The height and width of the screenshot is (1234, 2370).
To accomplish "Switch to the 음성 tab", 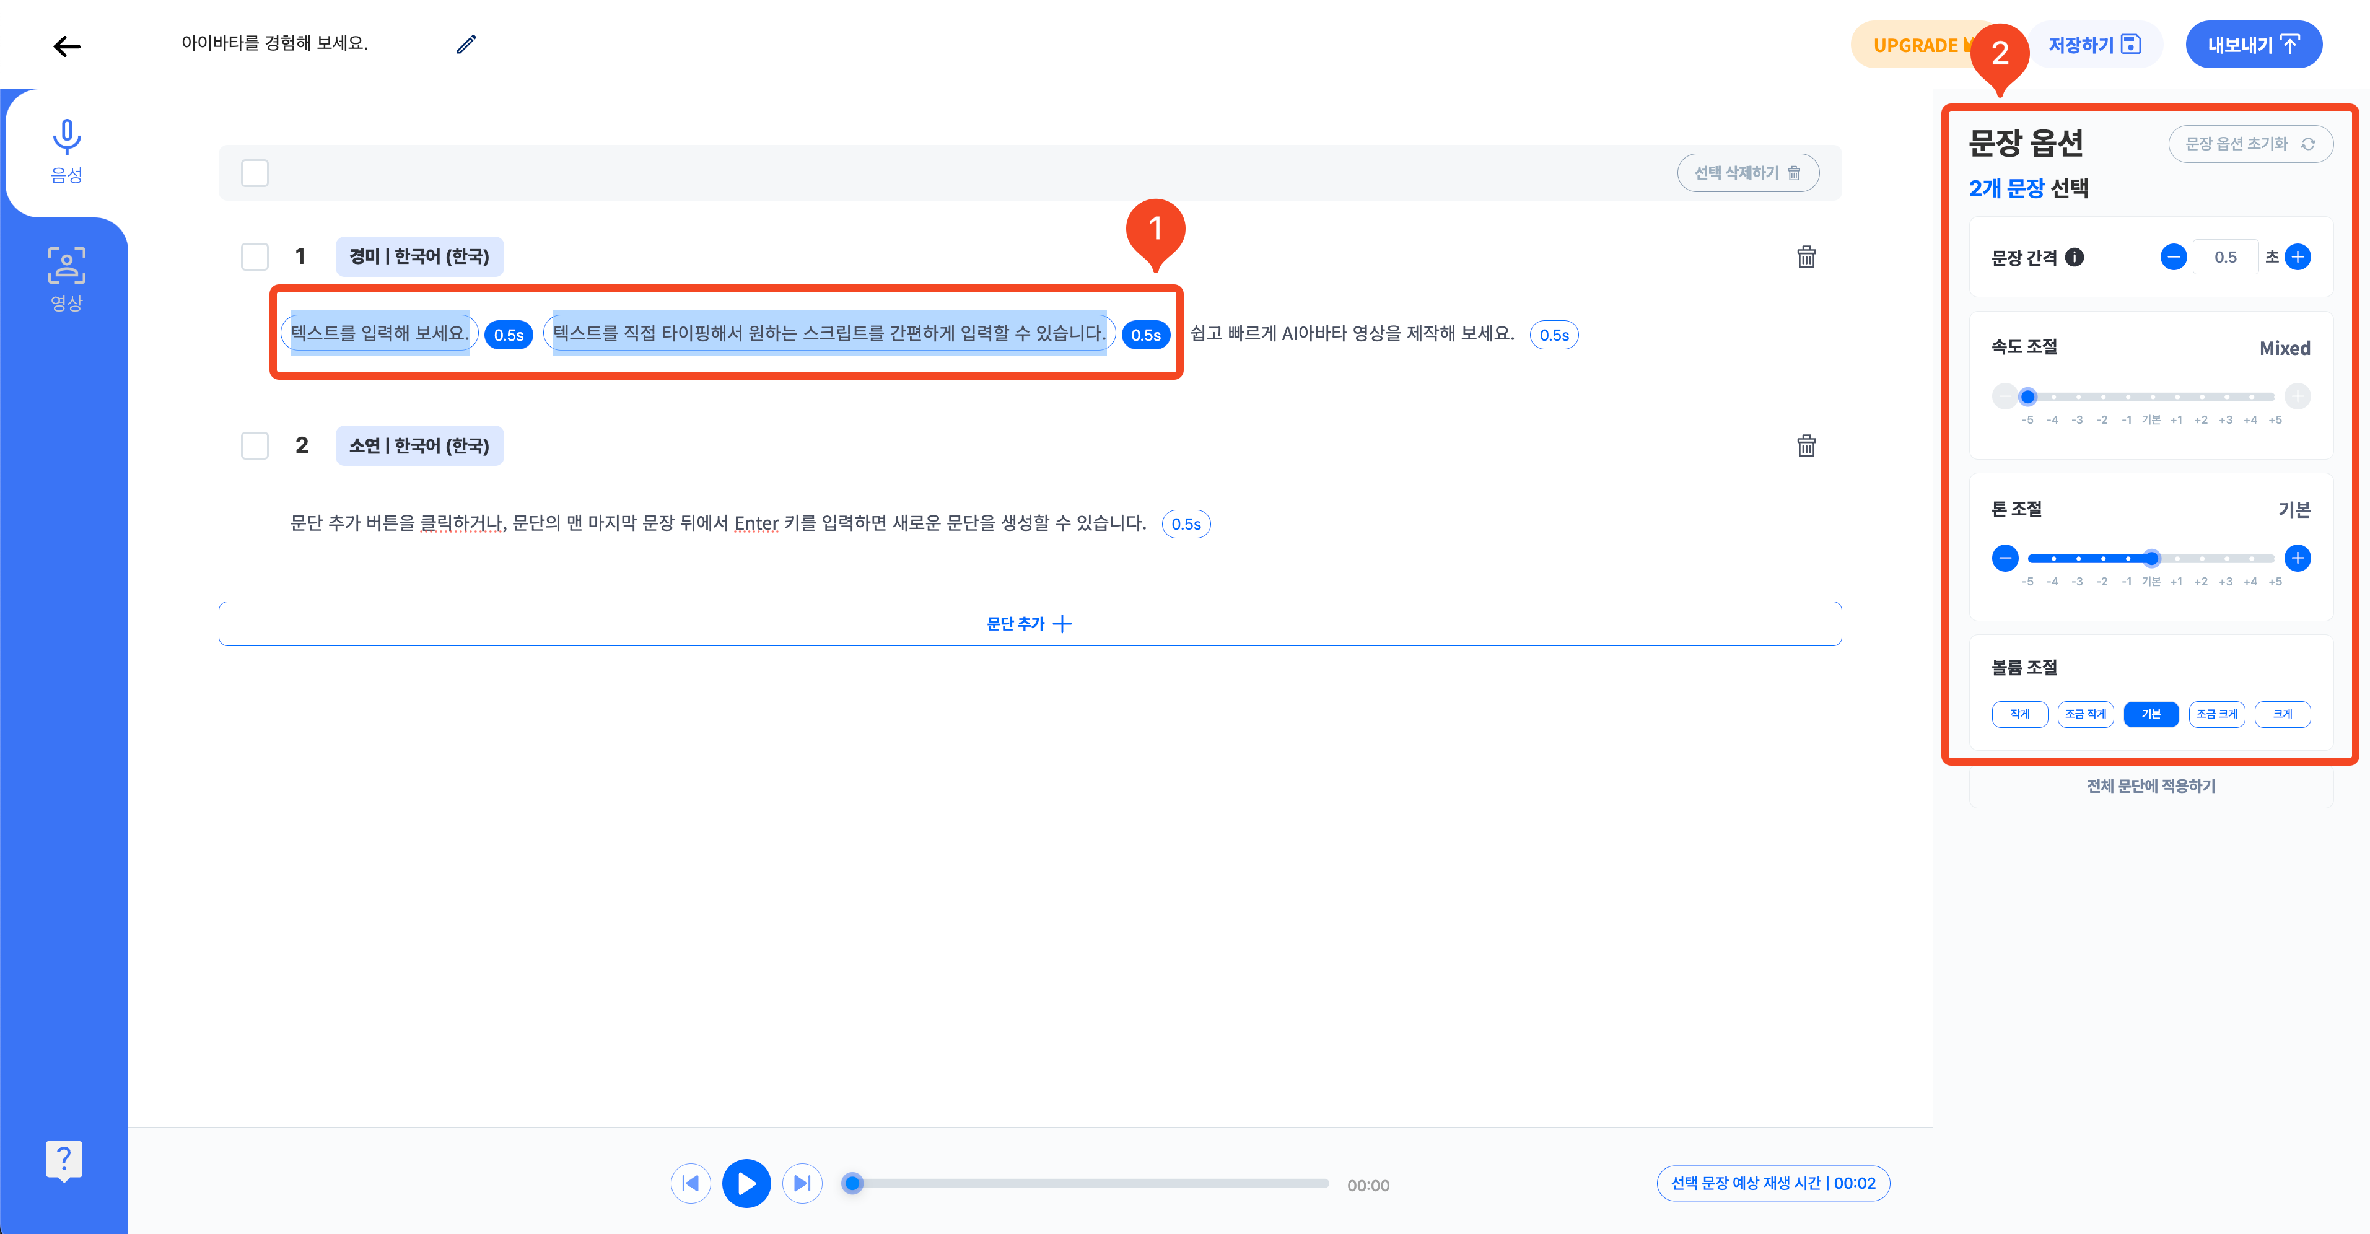I will pyautogui.click(x=66, y=151).
